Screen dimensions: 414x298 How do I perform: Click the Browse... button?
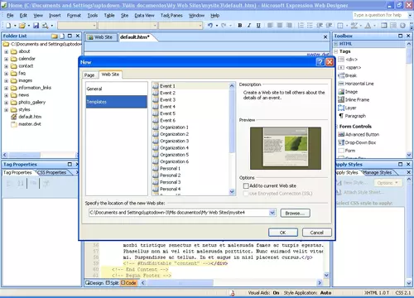295,213
